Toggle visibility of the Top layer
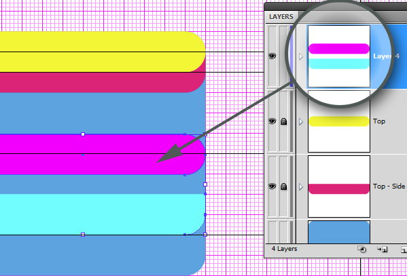 click(272, 121)
